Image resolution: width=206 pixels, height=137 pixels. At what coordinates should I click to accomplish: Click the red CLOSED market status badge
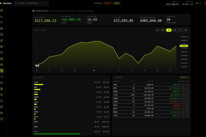coord(107,3)
